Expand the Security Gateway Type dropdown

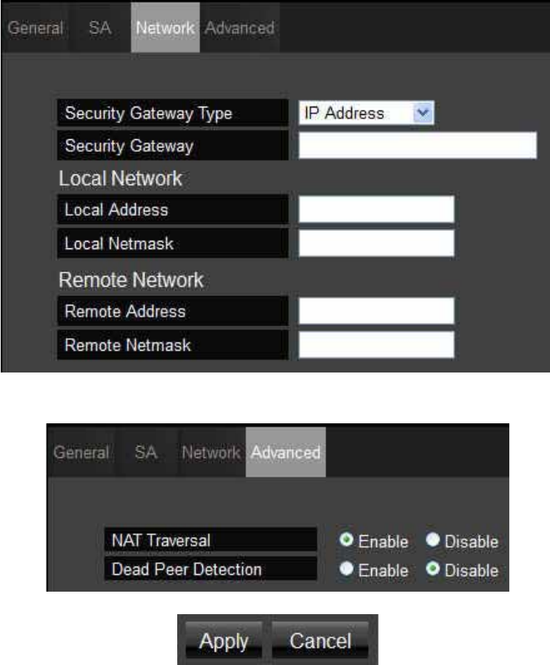coord(366,113)
